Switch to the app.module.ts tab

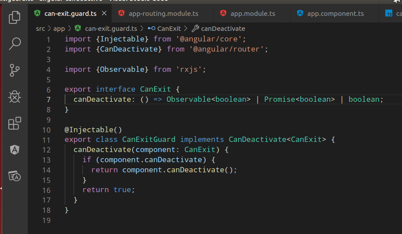[253, 13]
